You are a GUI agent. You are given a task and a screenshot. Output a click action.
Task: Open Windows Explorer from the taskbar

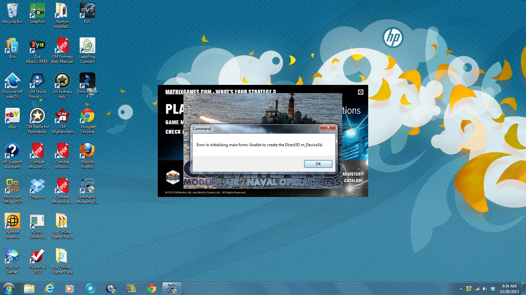[x=29, y=288]
